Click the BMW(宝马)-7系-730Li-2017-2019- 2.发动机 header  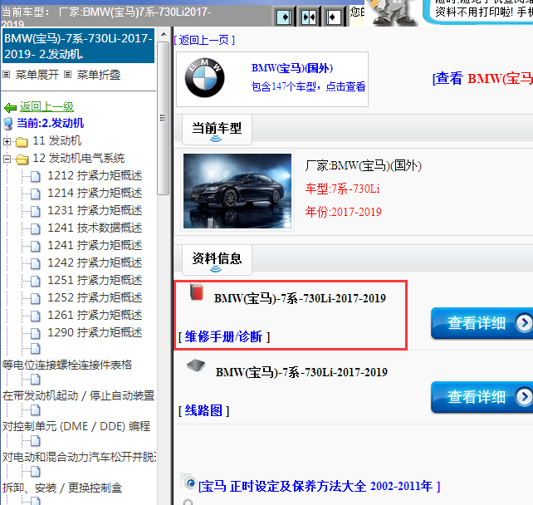[78, 46]
